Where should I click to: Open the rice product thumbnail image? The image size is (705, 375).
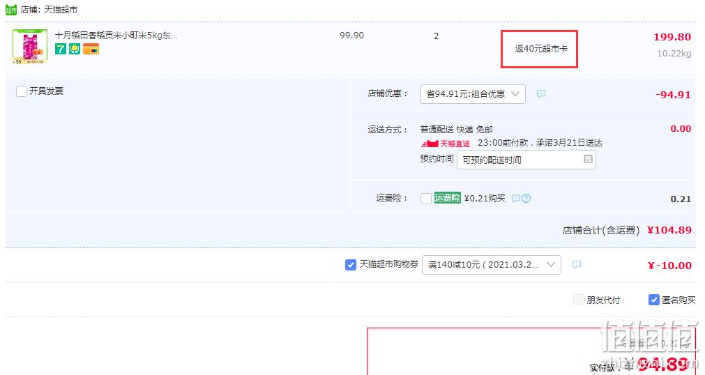(x=30, y=47)
